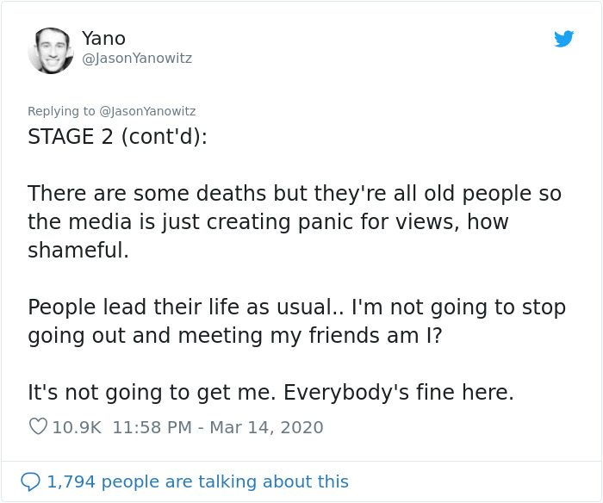
Task: Click the sentence "Everybody's fine here."
Action: point(399,393)
